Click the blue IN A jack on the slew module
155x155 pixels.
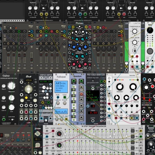144,79
